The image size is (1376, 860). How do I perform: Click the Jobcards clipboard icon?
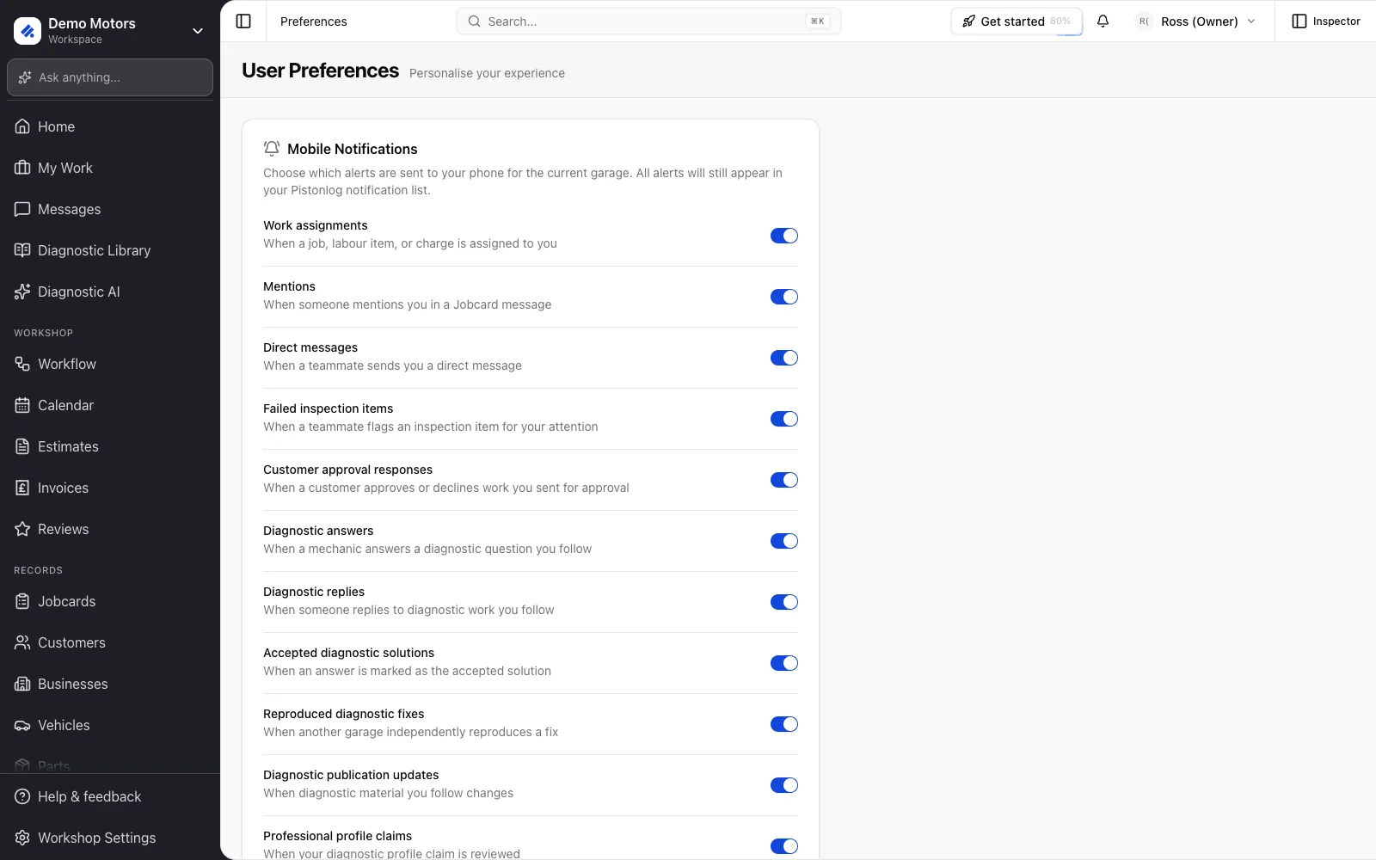pyautogui.click(x=22, y=601)
